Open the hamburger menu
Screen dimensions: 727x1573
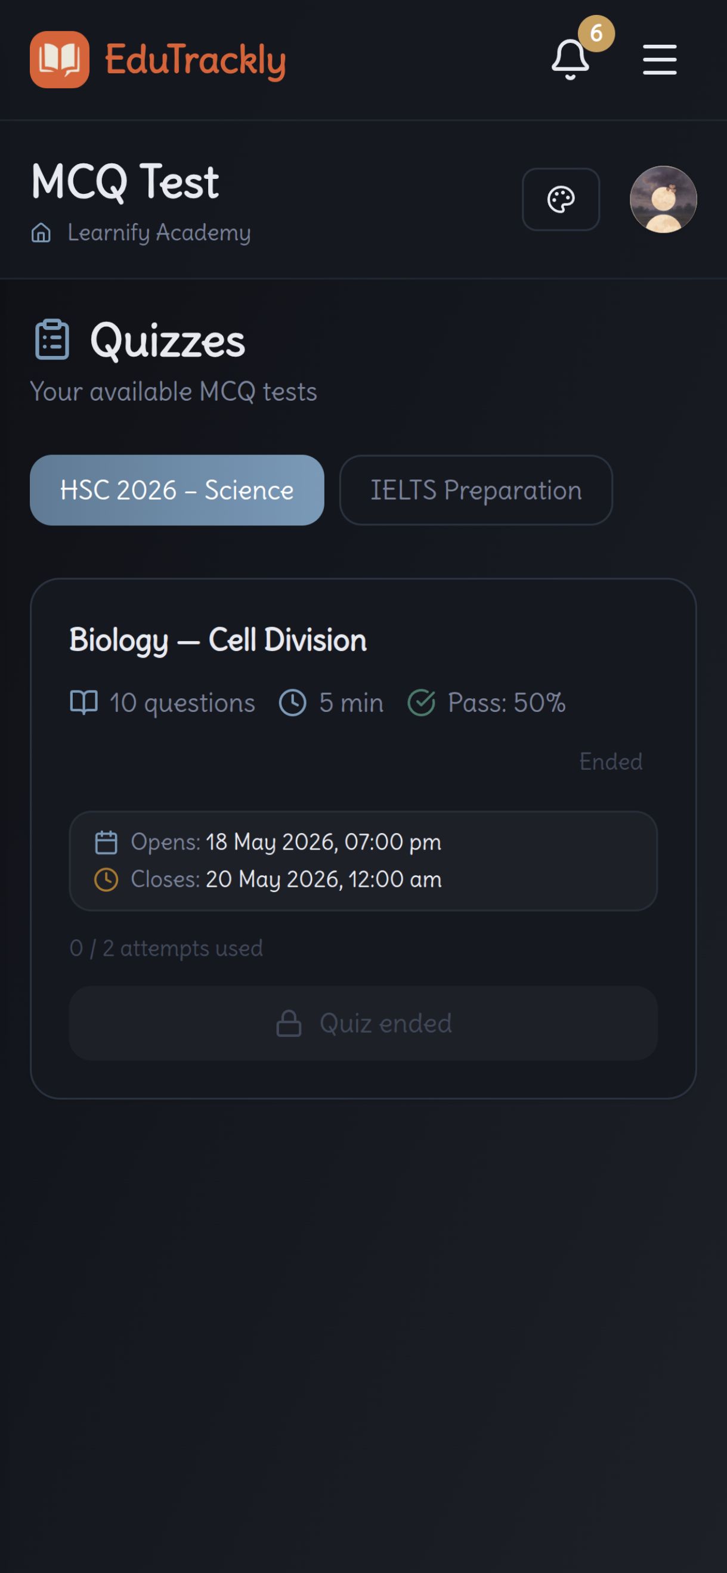tap(659, 59)
